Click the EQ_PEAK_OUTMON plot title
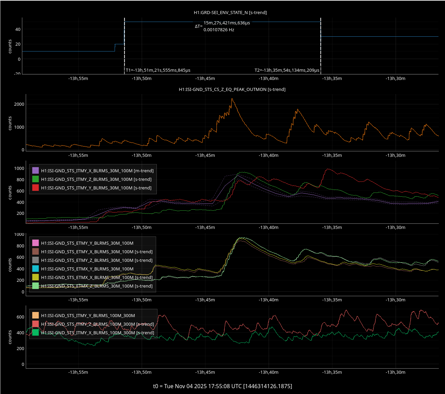The image size is (445, 394). (x=232, y=89)
